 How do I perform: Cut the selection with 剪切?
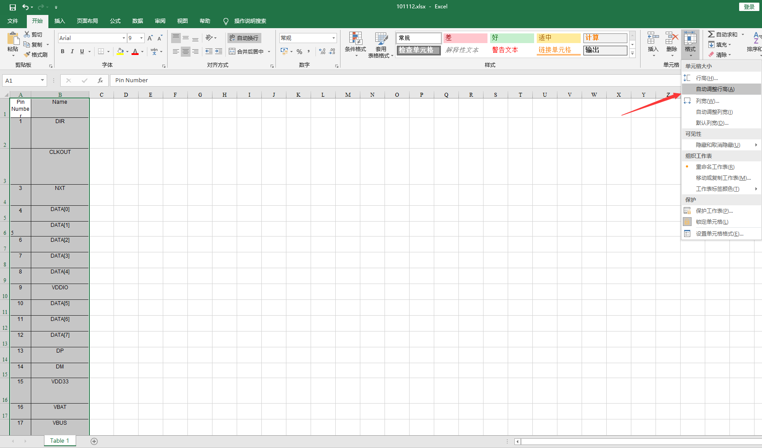[x=33, y=34]
